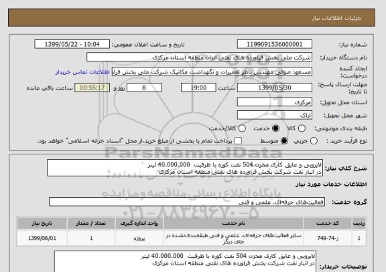Choose the متوسط purchase type radio
Screen dimensions: 386x272
(284, 141)
